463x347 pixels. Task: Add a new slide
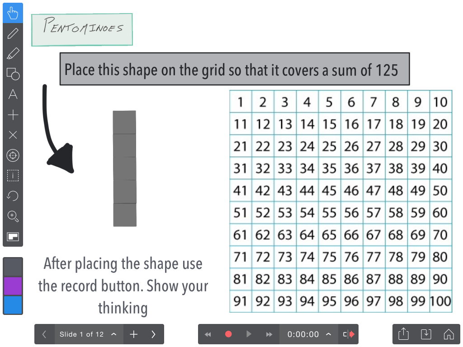pyautogui.click(x=134, y=334)
